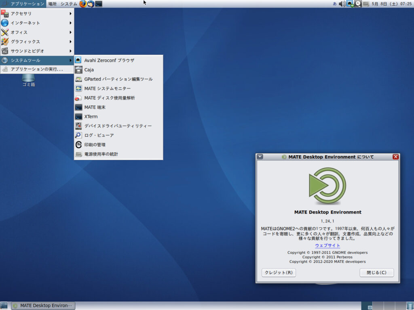
Task: Select the MATE Desktop Environment taskbar entry
Action: (42, 306)
